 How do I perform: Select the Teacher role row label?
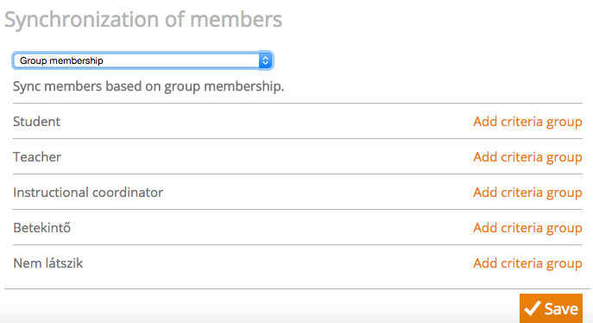(x=37, y=157)
